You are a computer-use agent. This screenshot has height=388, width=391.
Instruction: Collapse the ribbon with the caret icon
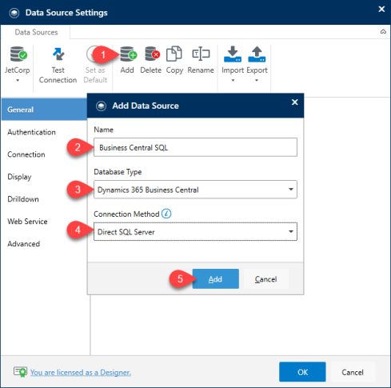[x=383, y=32]
